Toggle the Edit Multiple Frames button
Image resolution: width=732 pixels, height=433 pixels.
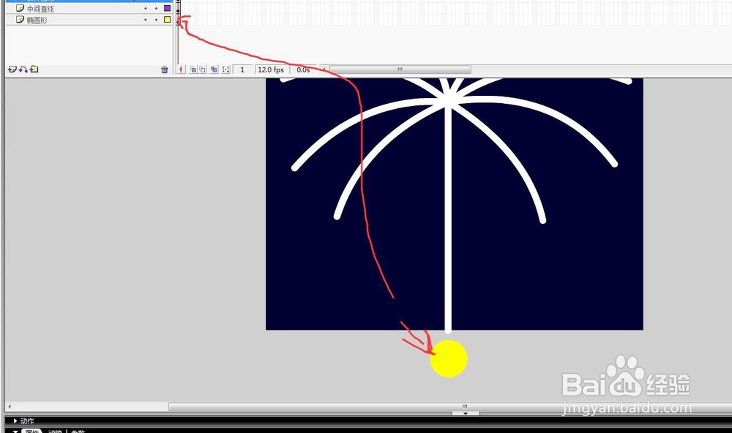214,69
